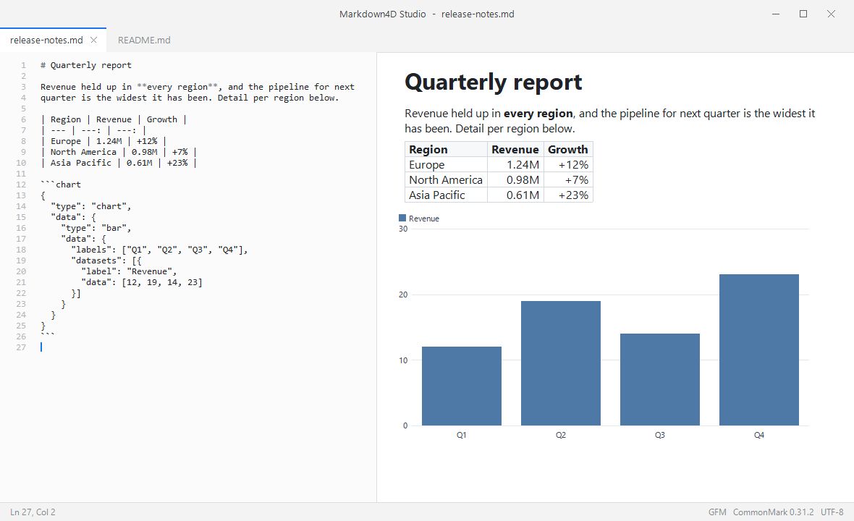
Task: Click the "type": "bar" editor line
Action: pos(96,228)
